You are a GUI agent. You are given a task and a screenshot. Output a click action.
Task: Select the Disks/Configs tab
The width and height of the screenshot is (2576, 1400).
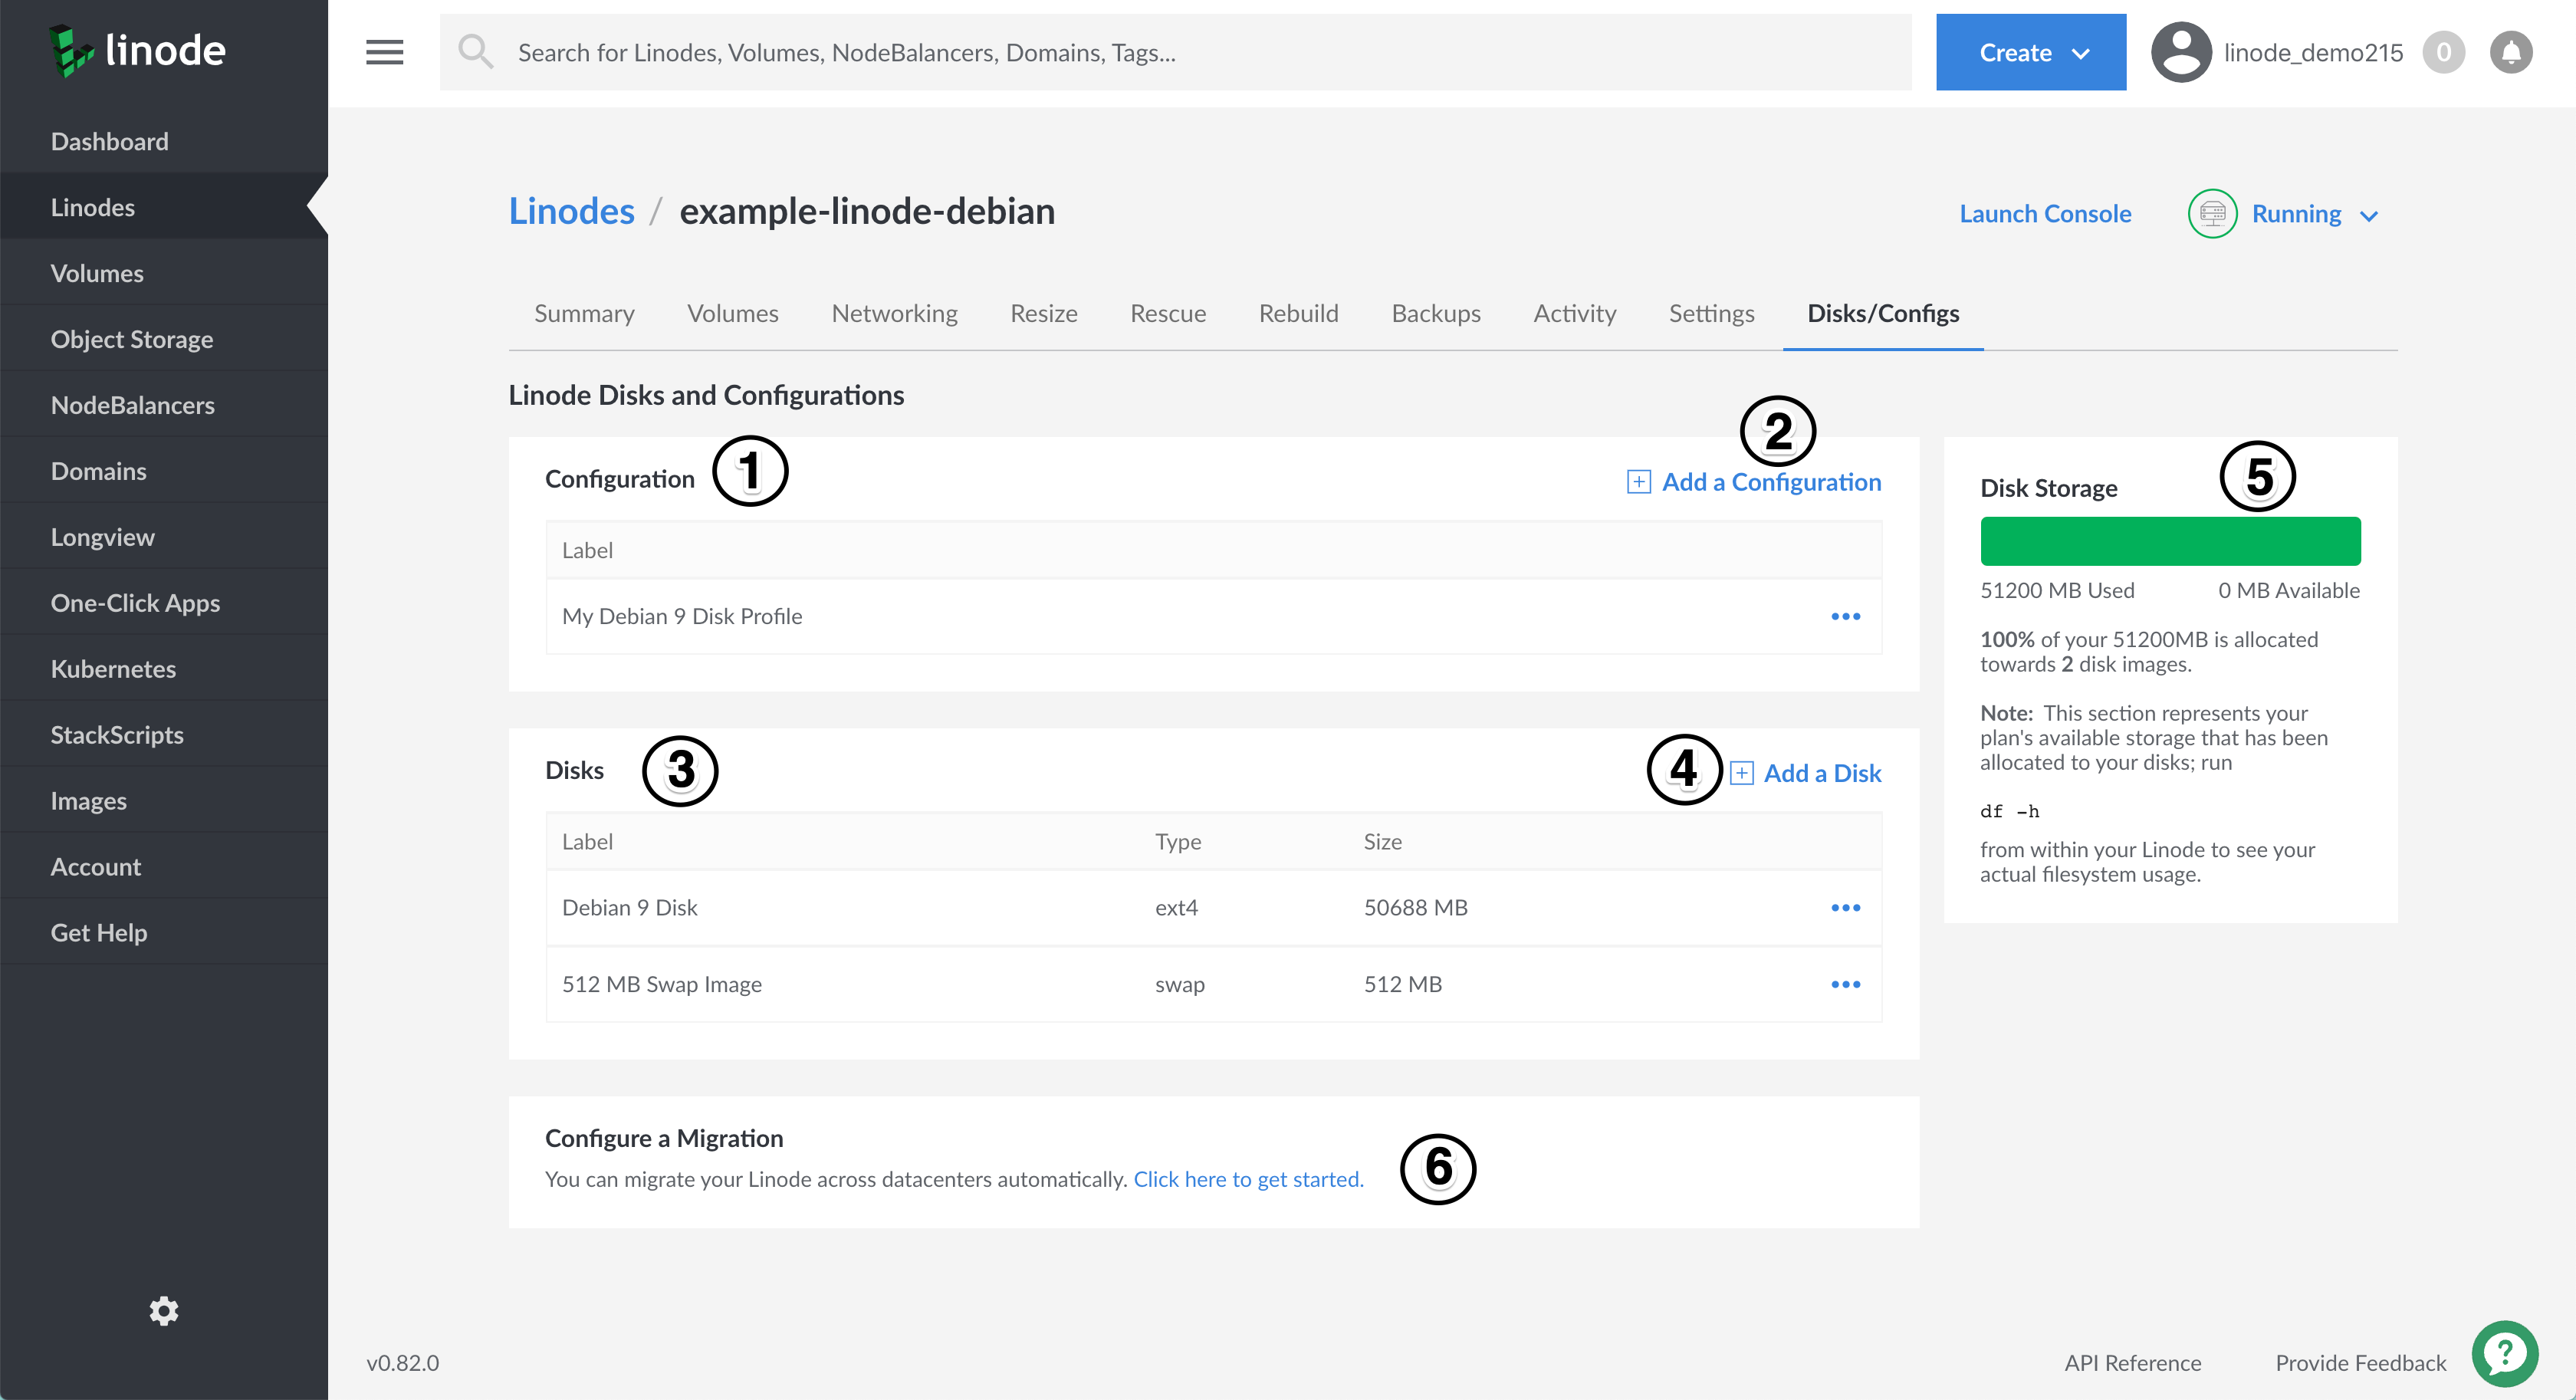click(1884, 312)
